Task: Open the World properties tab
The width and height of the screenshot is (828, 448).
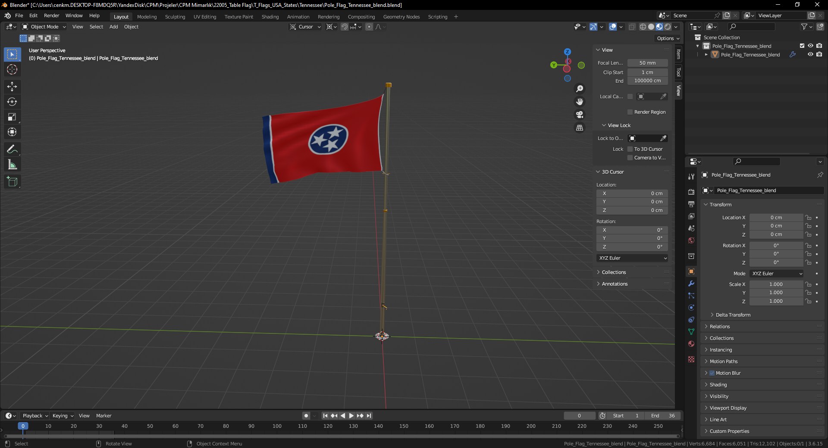Action: tap(691, 240)
